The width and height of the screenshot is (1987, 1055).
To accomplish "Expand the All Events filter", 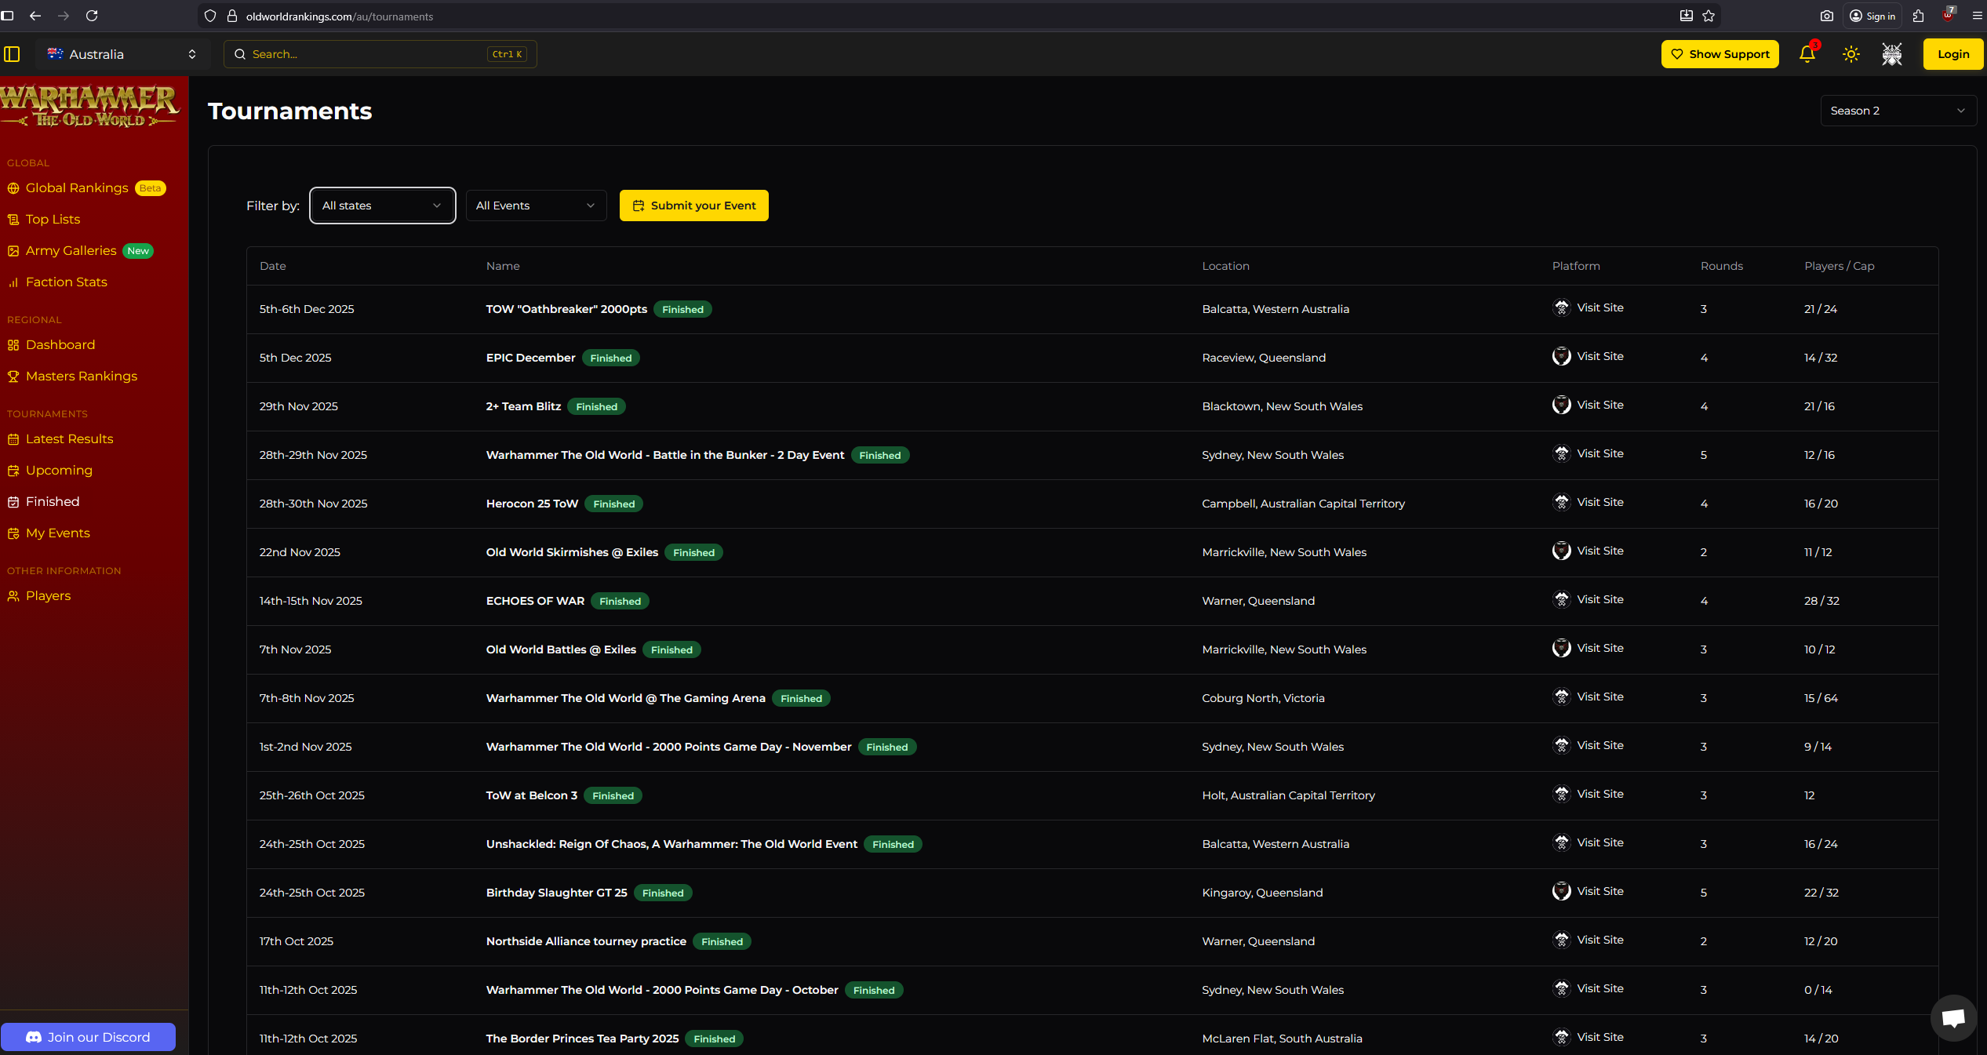I will [536, 206].
